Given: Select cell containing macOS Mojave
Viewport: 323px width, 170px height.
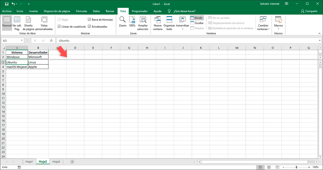Looking at the screenshot, I should tap(17, 67).
